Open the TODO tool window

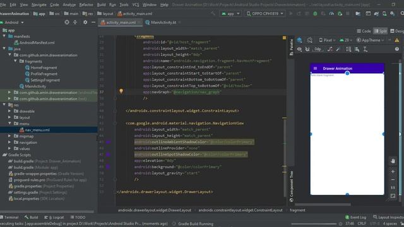click(78, 217)
